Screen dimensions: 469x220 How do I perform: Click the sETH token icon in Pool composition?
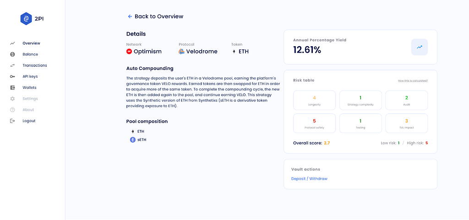(x=133, y=140)
